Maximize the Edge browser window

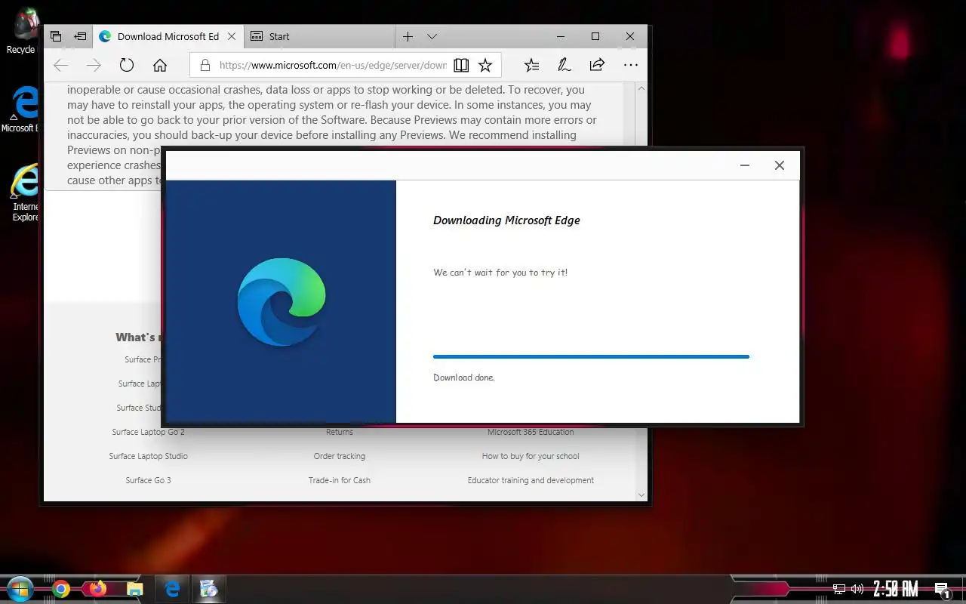[595, 36]
